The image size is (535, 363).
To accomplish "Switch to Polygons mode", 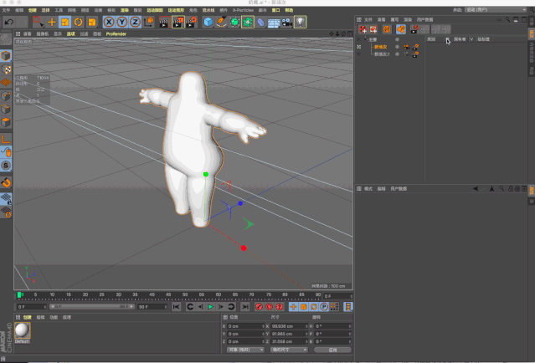I will point(6,122).
